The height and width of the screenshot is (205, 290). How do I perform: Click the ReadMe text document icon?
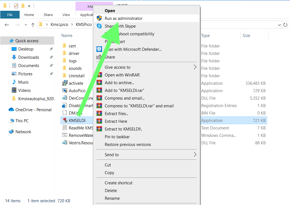point(65,128)
